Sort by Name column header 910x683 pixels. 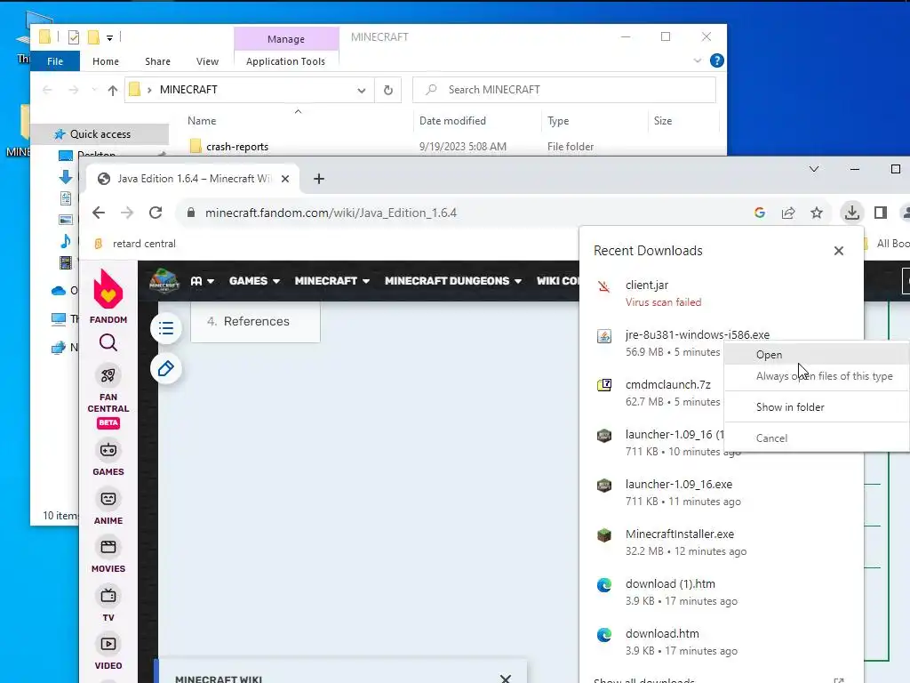point(202,121)
